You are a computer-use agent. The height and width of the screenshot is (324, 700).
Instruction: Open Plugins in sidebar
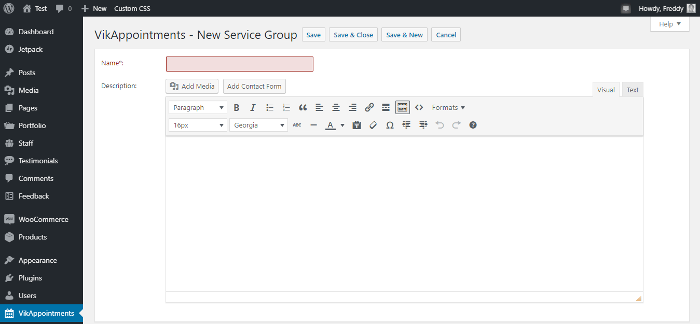42,278
